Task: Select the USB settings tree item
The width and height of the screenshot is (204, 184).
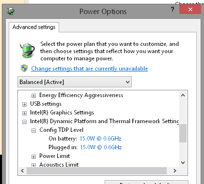Action: [x=46, y=104]
